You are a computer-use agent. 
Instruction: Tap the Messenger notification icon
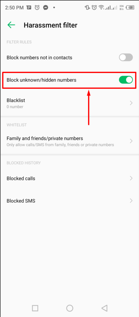[46, 8]
